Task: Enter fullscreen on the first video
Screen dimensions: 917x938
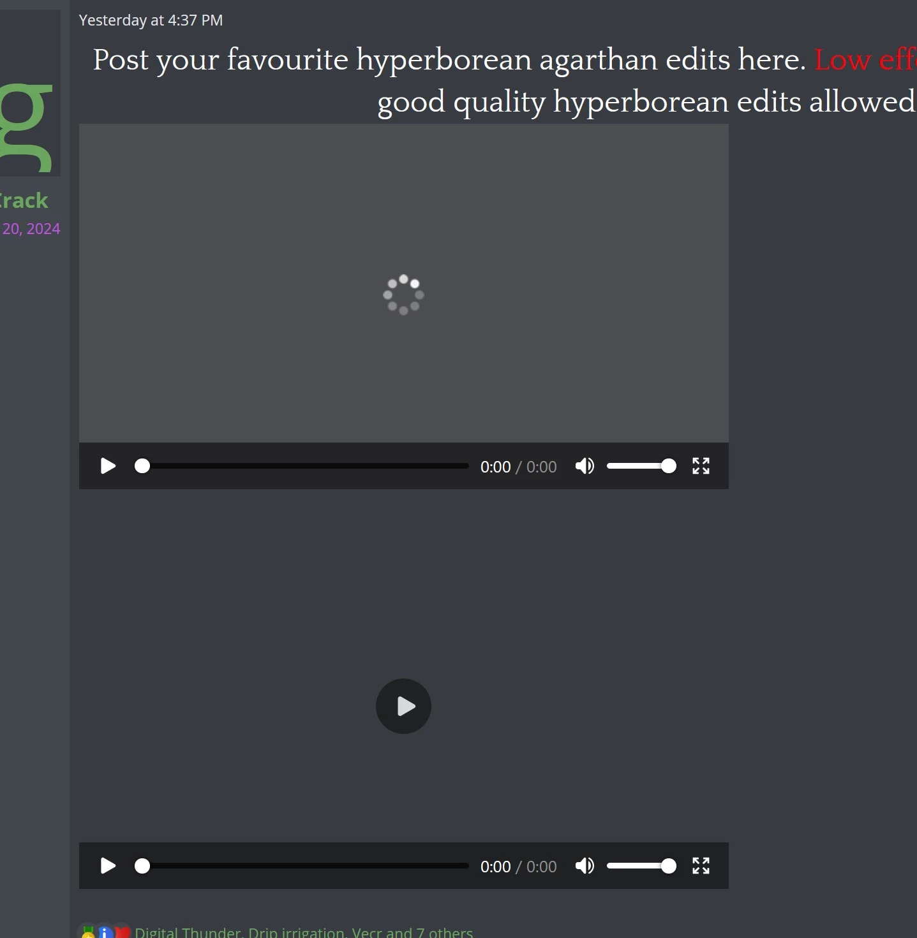Action: click(x=701, y=466)
